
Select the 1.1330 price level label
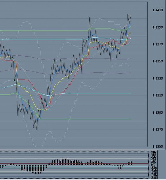158,78
